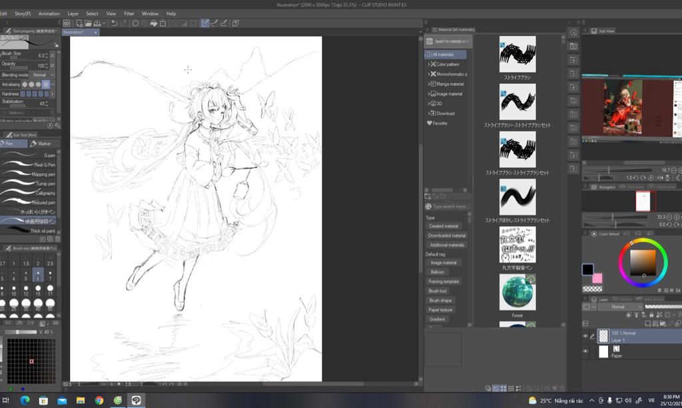Select the Illustration canvas tab
The width and height of the screenshot is (682, 408).
click(x=81, y=32)
